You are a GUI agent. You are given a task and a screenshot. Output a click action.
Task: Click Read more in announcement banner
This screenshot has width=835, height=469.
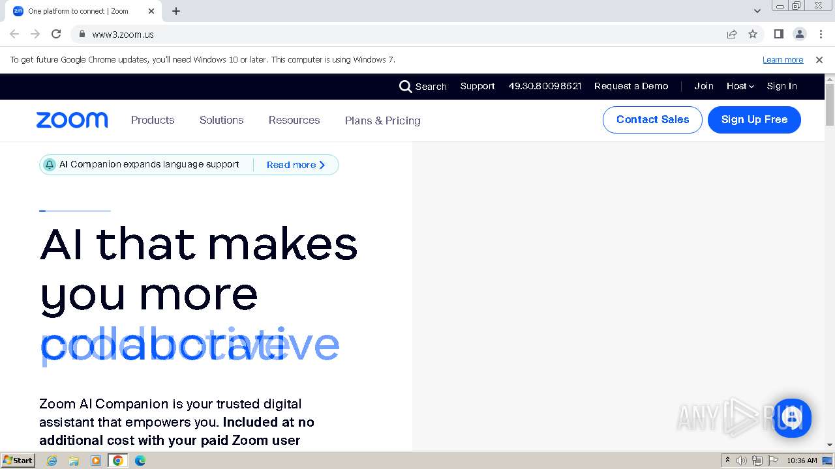click(296, 165)
